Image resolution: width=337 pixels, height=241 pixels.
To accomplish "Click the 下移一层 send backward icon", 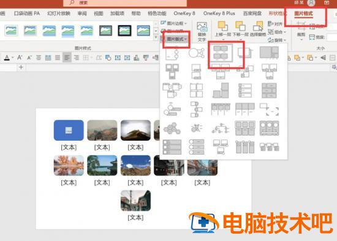I will tap(240, 26).
